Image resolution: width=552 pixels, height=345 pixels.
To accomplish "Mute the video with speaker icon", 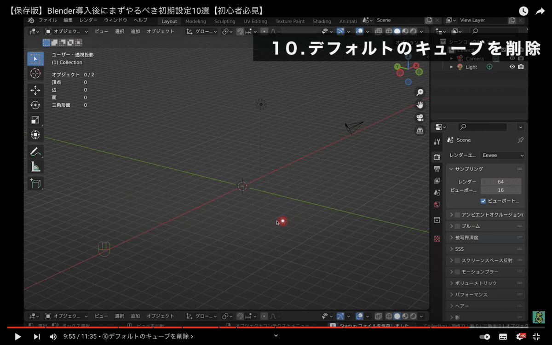I will tap(53, 337).
